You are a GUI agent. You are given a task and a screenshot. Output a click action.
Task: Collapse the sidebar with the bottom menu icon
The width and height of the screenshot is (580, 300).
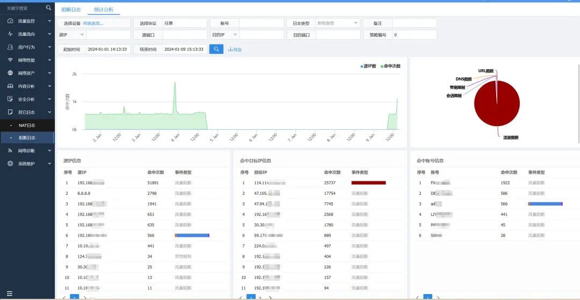[10, 294]
